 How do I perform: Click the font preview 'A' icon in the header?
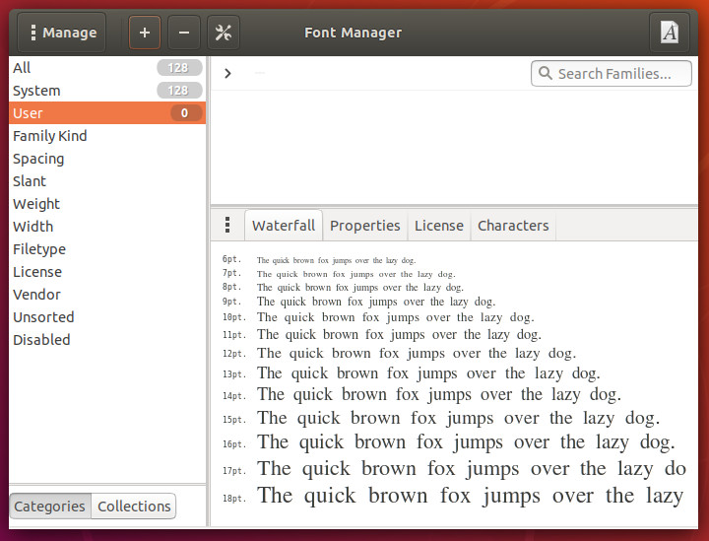click(669, 33)
